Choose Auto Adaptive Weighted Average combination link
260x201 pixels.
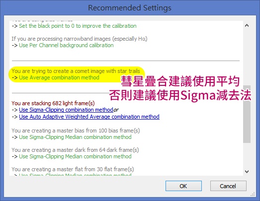click(x=89, y=117)
